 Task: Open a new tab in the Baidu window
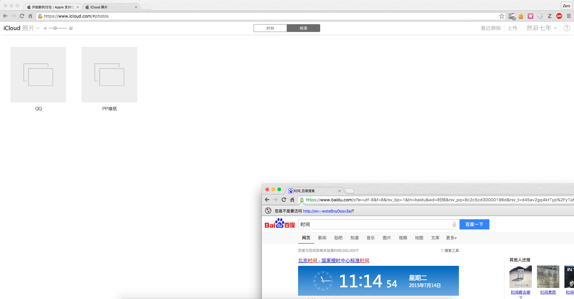(x=349, y=191)
